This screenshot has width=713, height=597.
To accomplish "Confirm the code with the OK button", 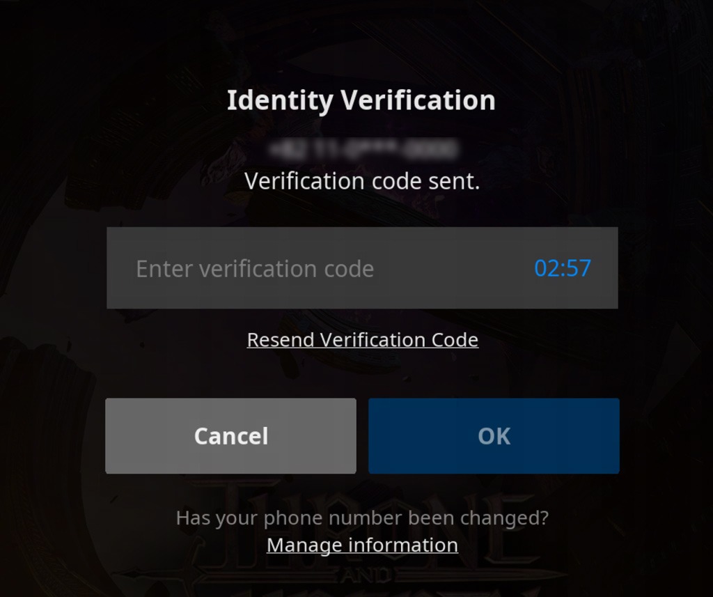I will point(494,436).
